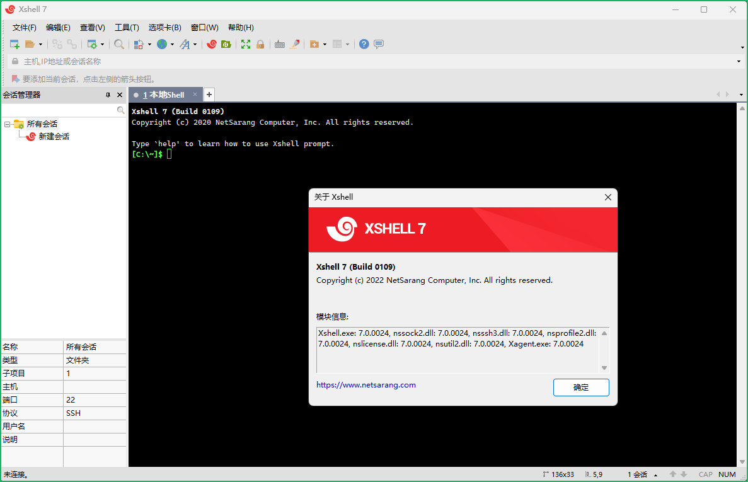Select the 新建会话 session item
The image size is (748, 482).
click(x=54, y=137)
